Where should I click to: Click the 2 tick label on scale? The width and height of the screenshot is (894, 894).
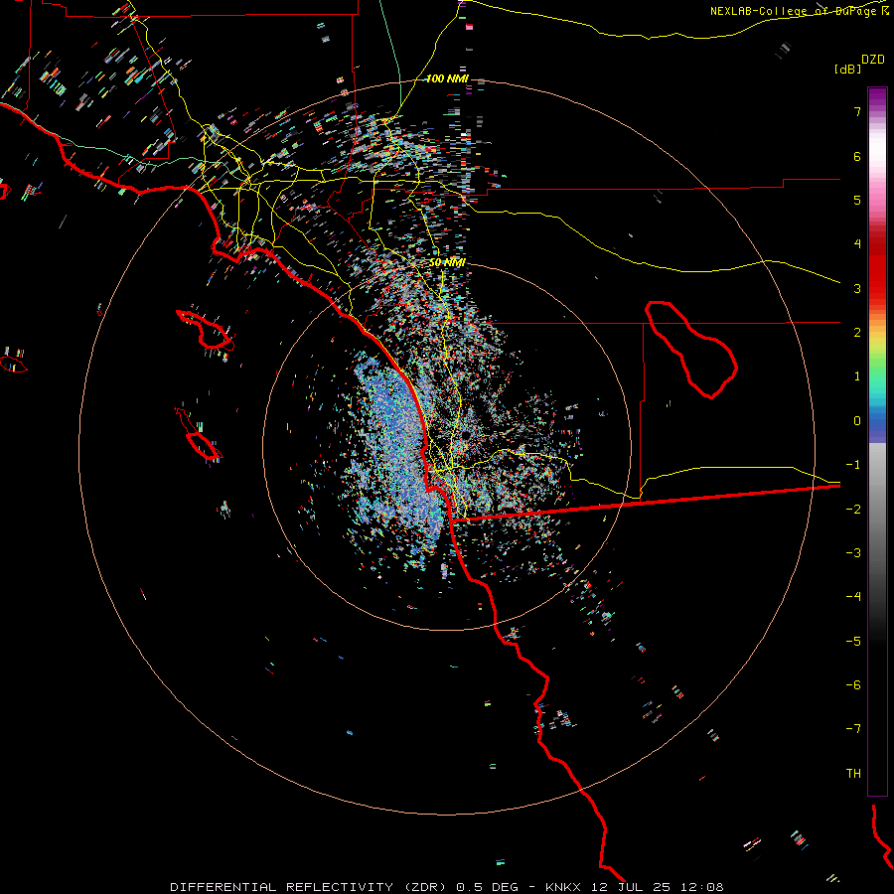pyautogui.click(x=857, y=333)
